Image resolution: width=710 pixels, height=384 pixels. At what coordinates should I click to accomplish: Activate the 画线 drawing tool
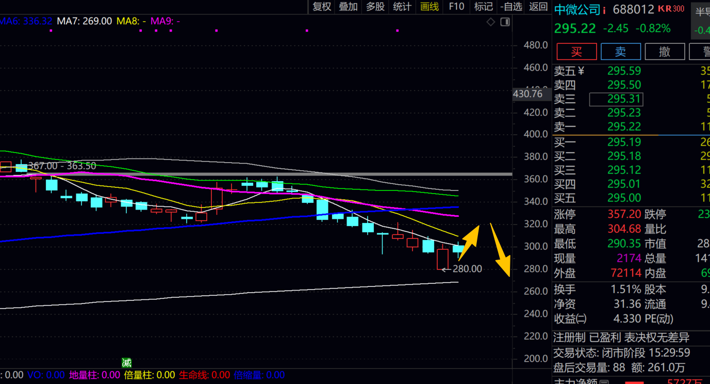[430, 7]
